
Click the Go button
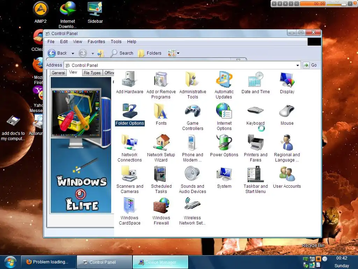310,65
